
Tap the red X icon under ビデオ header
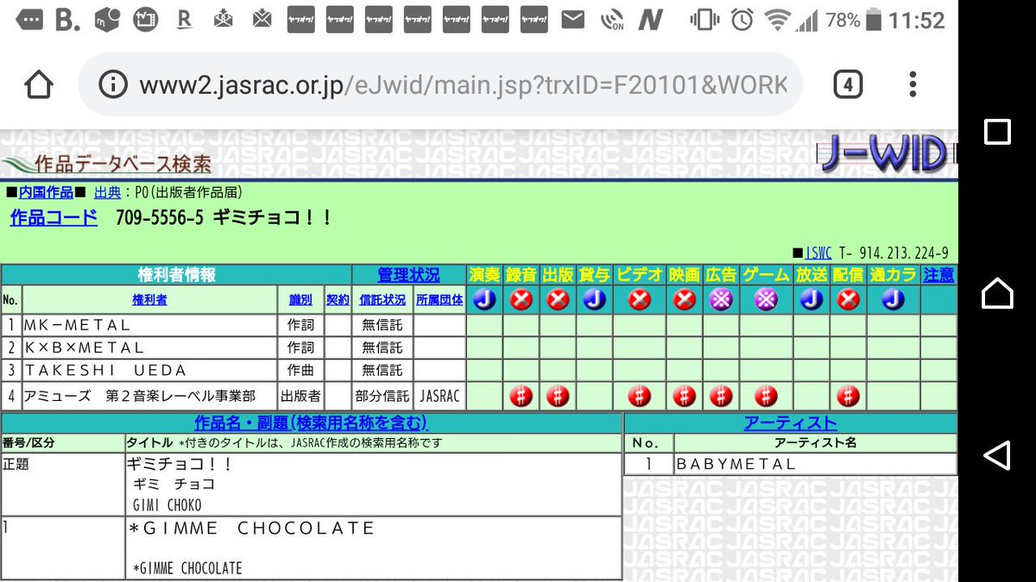coord(639,299)
